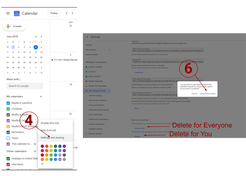Image resolution: width=246 pixels, height=176 pixels.
Task: Expand the Add calendar settings section
Action: click(x=109, y=50)
